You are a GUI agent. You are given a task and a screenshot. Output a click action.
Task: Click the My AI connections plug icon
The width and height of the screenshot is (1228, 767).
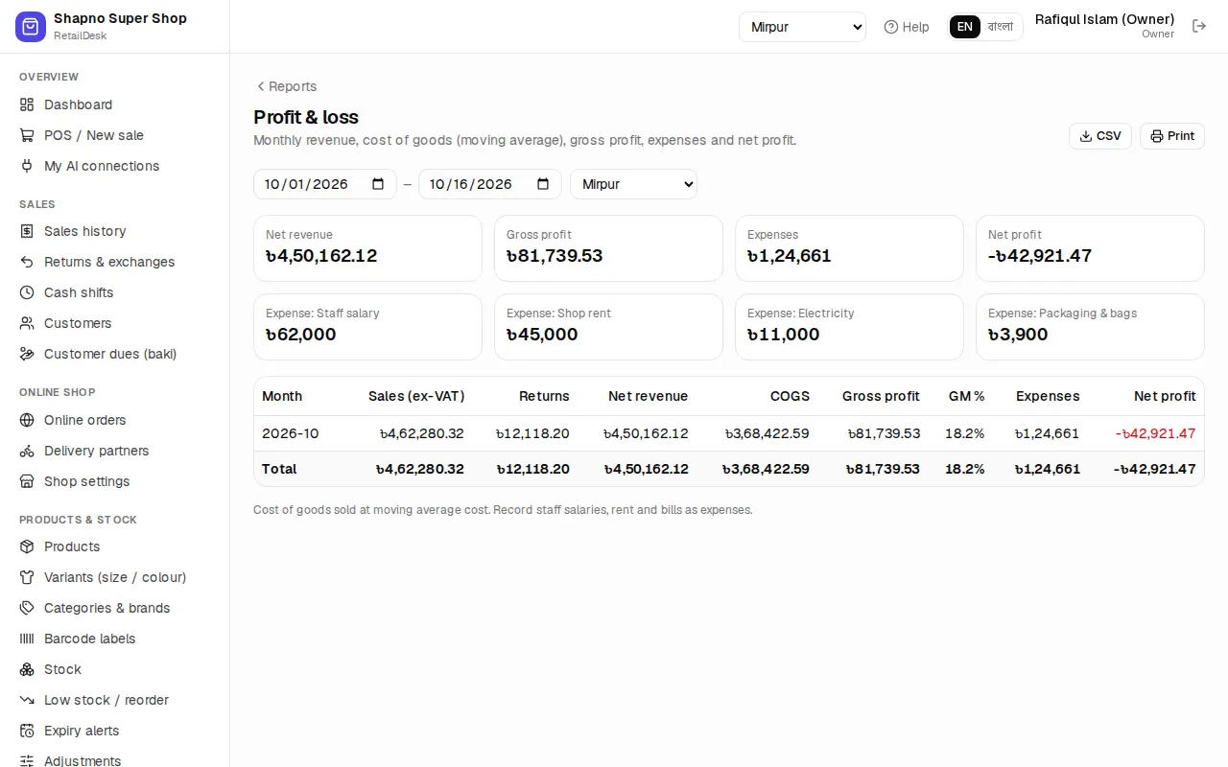coord(27,166)
